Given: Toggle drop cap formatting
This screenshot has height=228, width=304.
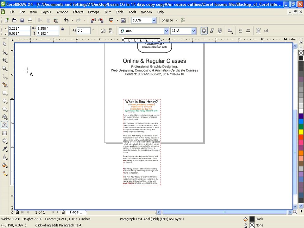Looking at the screenshot, I should (x=248, y=31).
